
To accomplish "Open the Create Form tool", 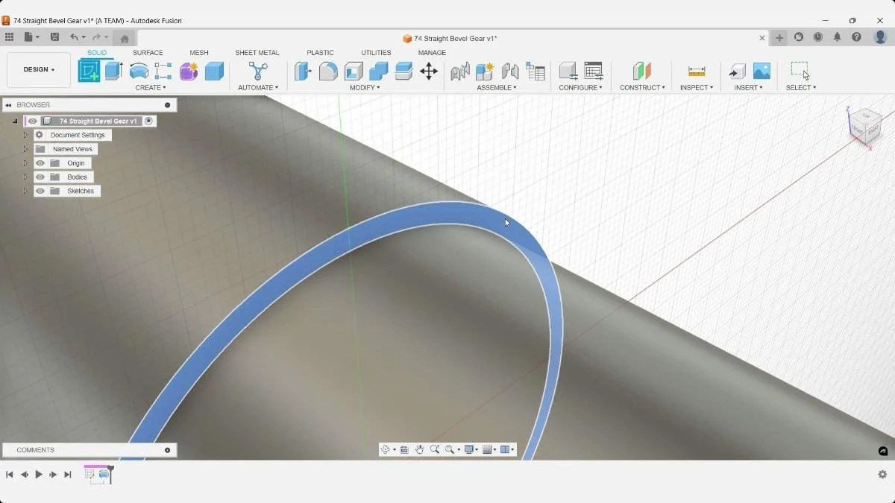I will click(x=189, y=71).
